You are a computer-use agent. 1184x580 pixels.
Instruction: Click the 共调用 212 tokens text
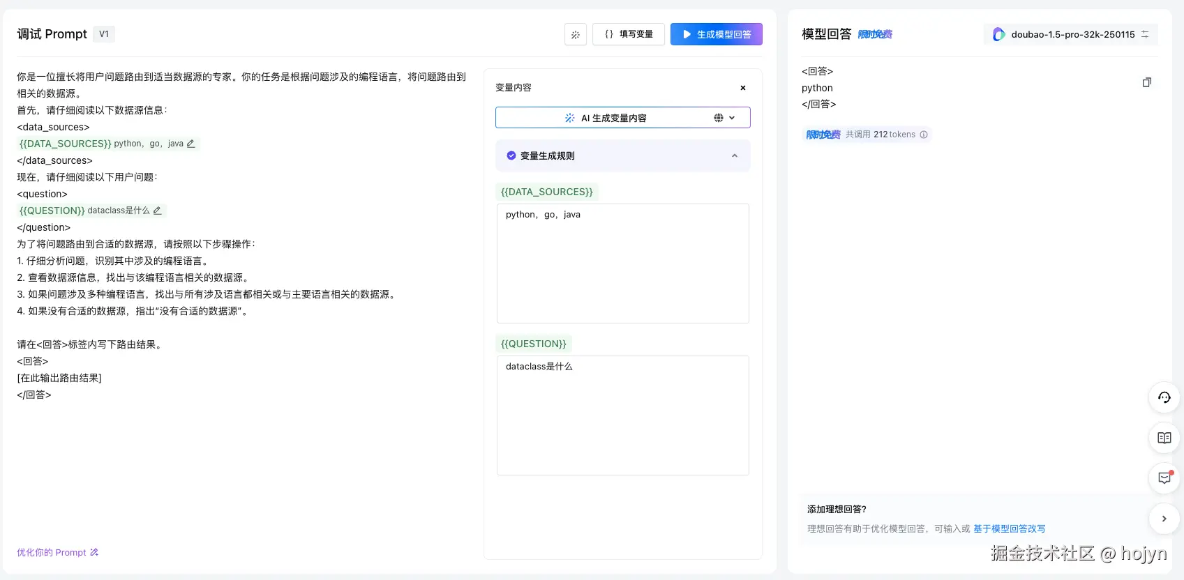[880, 135]
